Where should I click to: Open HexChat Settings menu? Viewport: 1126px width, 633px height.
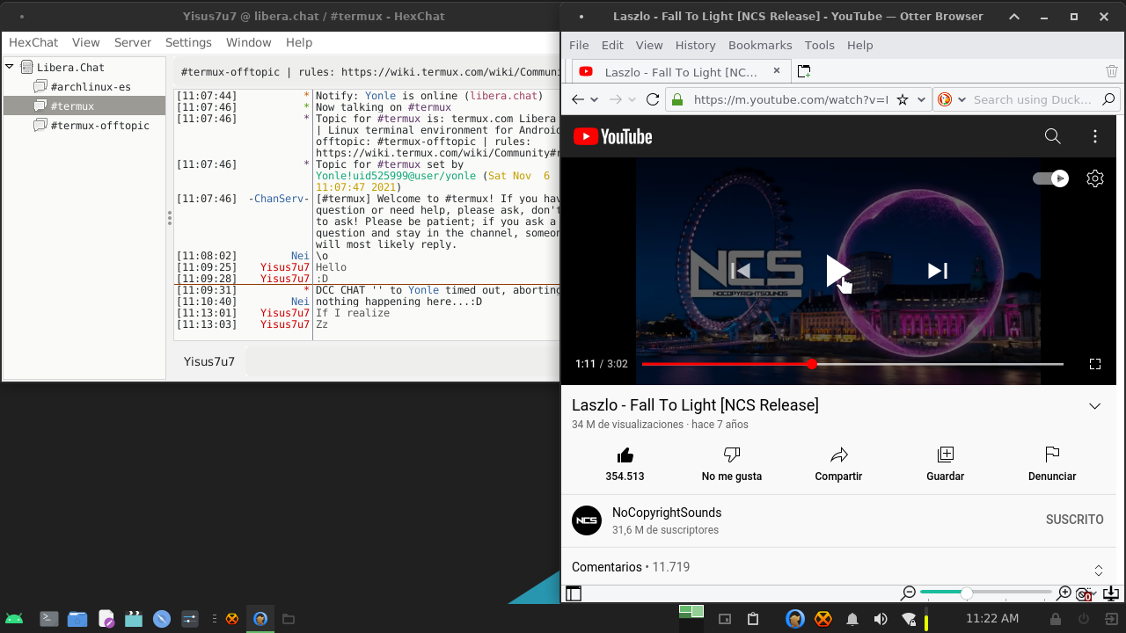pyautogui.click(x=188, y=42)
